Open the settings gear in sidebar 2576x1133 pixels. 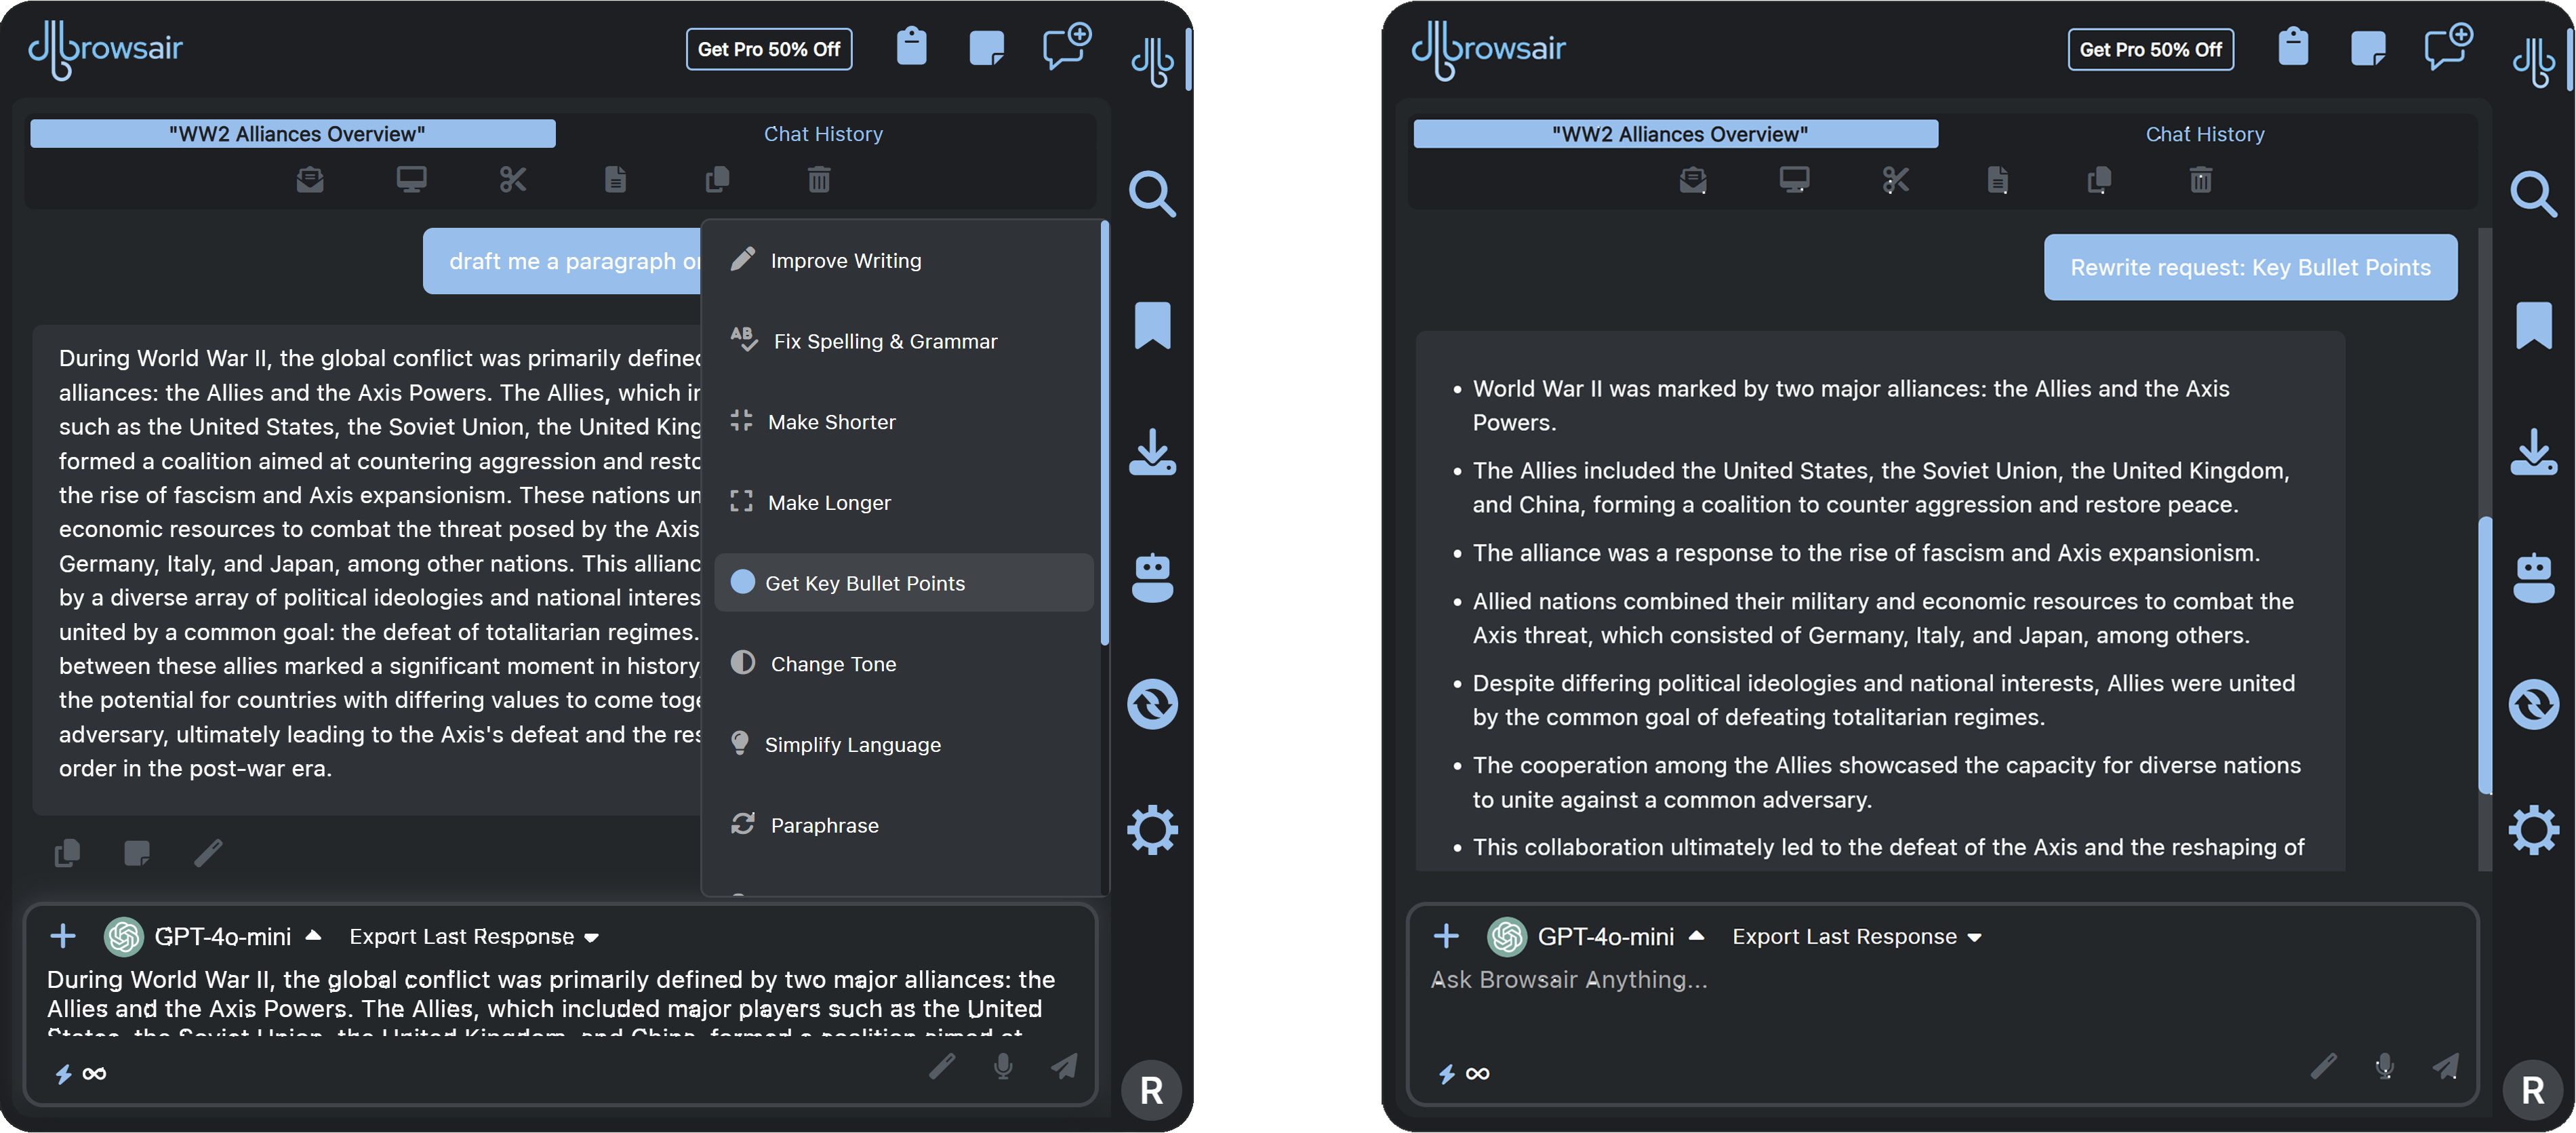coord(1152,829)
